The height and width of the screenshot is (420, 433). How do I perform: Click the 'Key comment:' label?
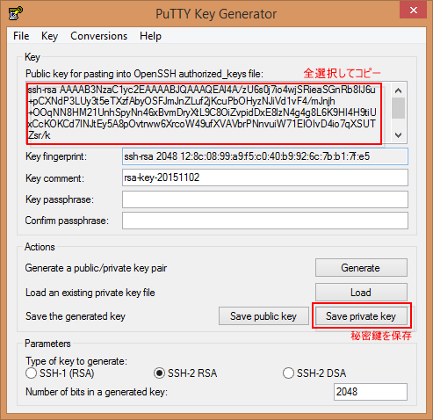pyautogui.click(x=54, y=178)
